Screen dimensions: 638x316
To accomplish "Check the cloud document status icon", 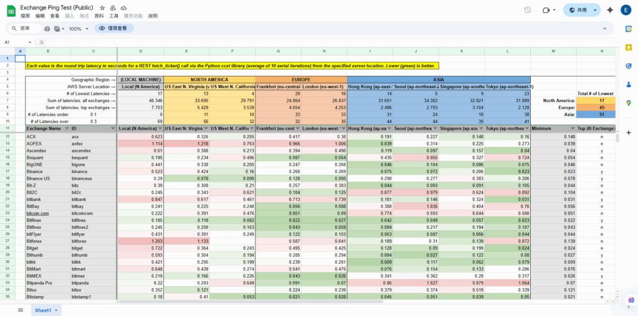I will 124,7.
